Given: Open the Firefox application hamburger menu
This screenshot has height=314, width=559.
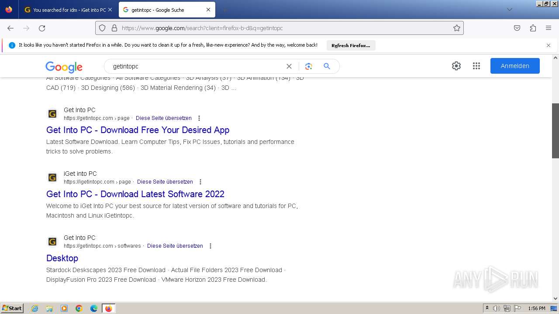Looking at the screenshot, I should coord(549,28).
